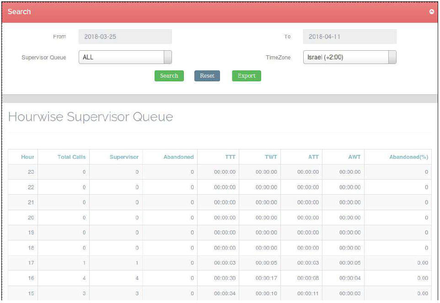The width and height of the screenshot is (440, 303).
Task: Click the Abandoned(%) column header
Action: coord(408,157)
